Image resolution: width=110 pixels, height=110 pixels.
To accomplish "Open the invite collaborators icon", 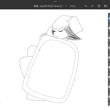I will (x=105, y=6).
